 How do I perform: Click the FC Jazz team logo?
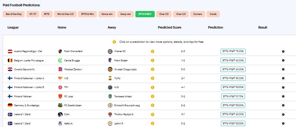coord(60,96)
